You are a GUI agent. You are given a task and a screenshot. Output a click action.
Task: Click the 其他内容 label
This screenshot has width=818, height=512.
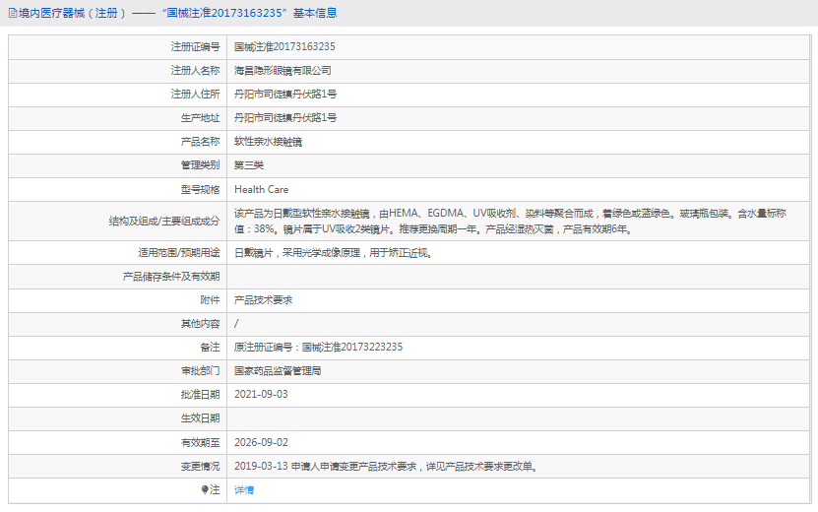coord(201,324)
